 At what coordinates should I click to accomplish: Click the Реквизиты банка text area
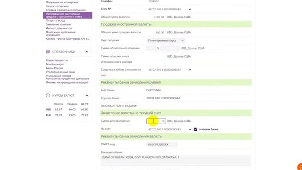click(176, 161)
